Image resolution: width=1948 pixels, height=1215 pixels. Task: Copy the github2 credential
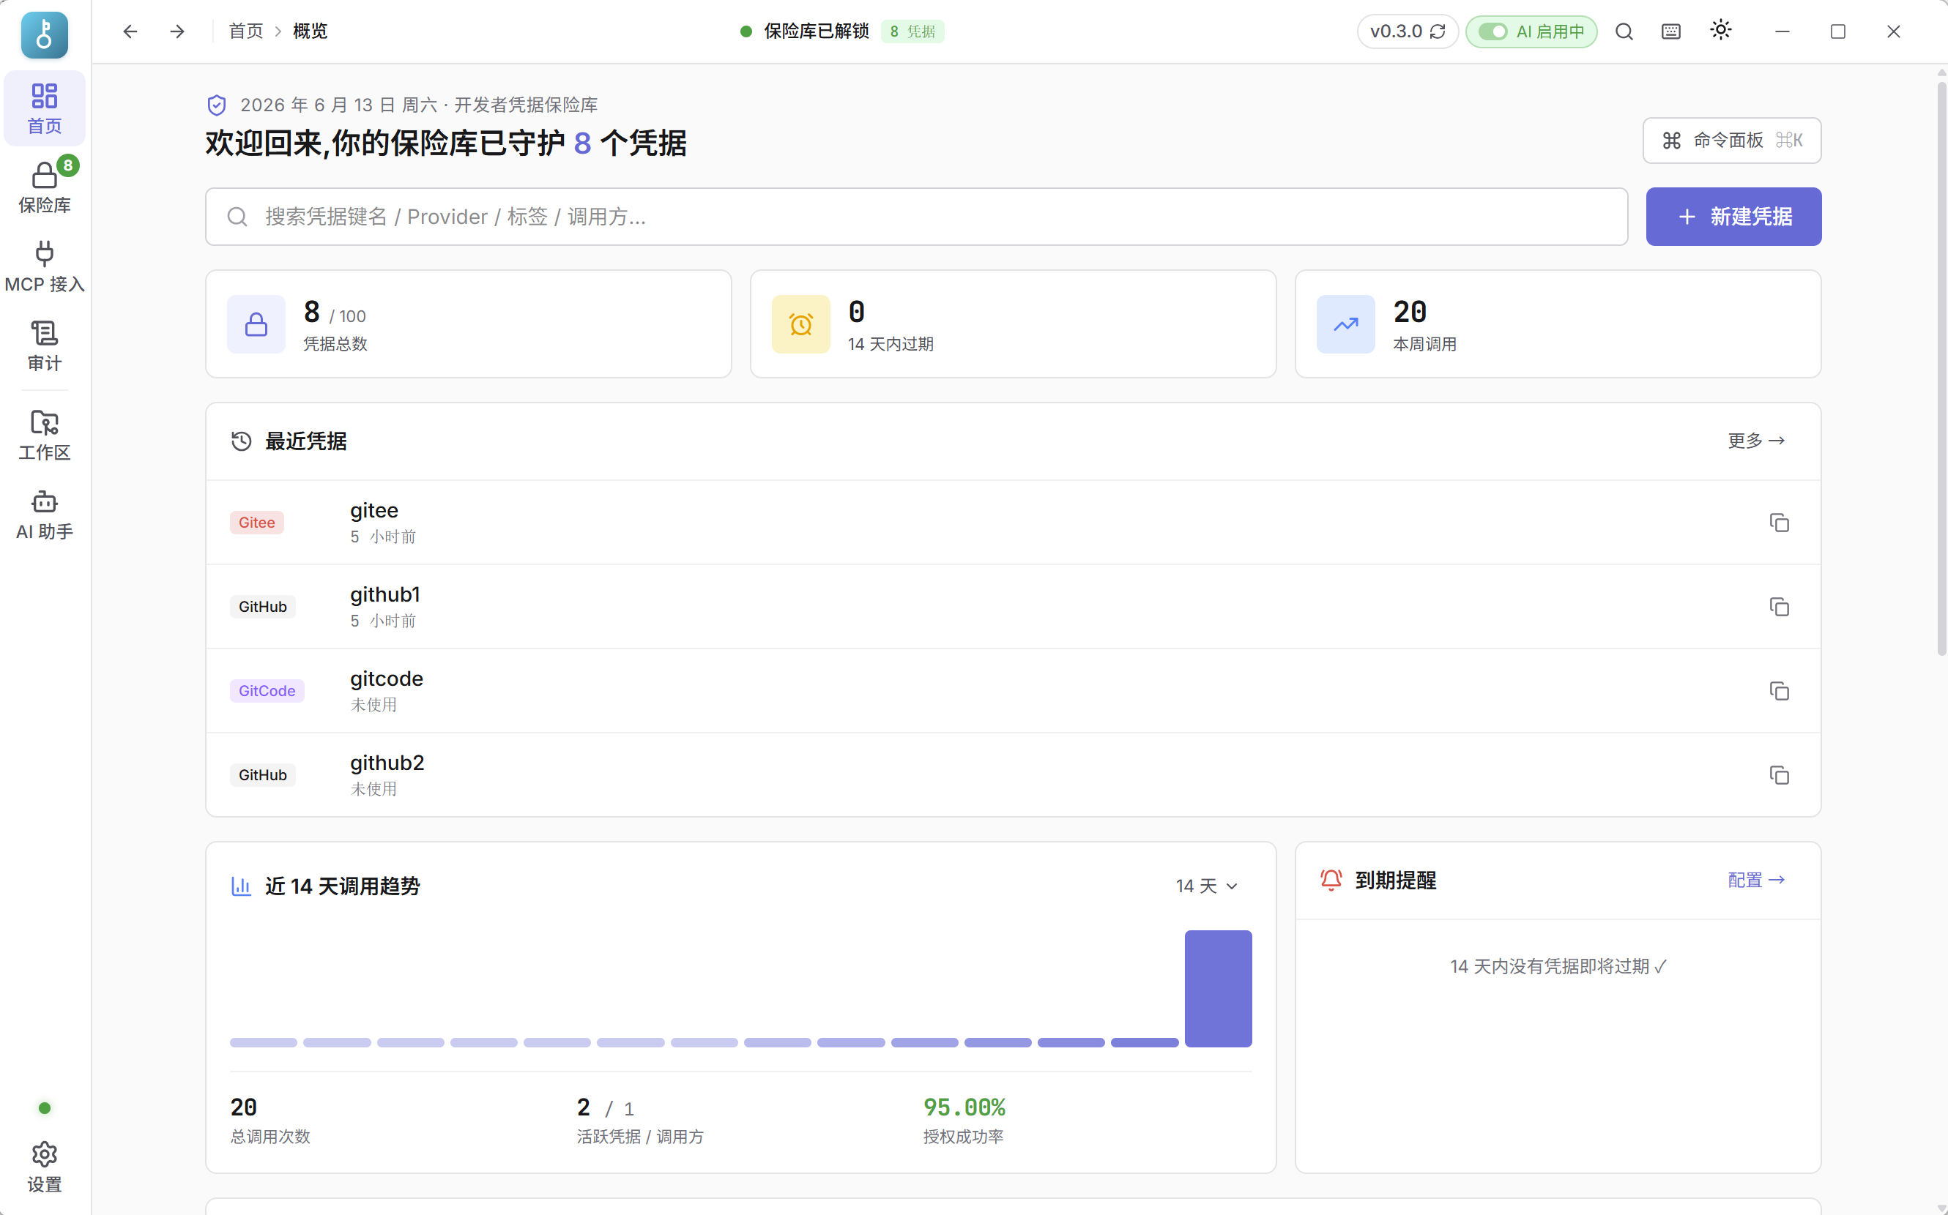pyautogui.click(x=1779, y=774)
